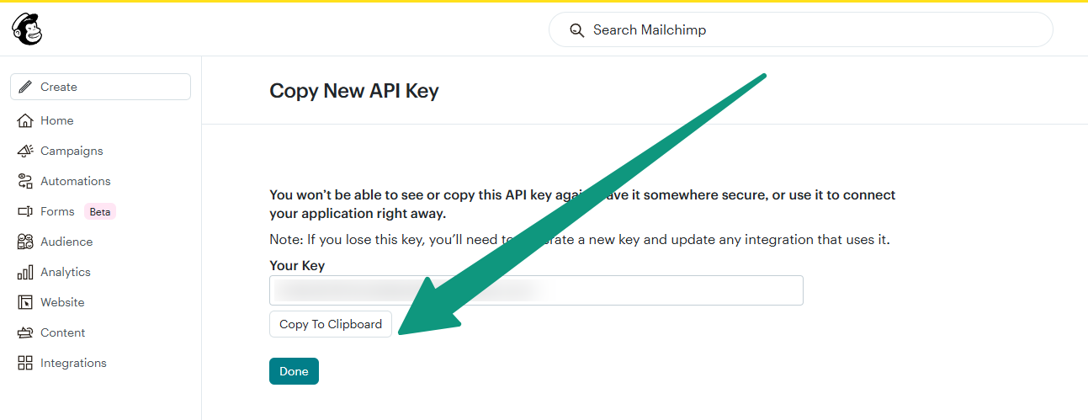The width and height of the screenshot is (1088, 420).
Task: Select the Beta badge next to Forms
Action: pyautogui.click(x=100, y=211)
